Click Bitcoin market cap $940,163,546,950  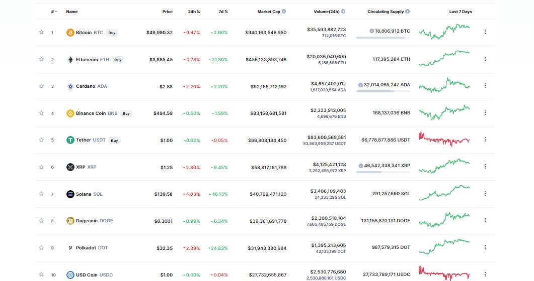[x=266, y=33]
